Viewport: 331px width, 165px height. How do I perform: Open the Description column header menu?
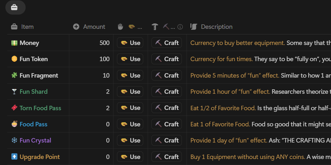click(217, 27)
